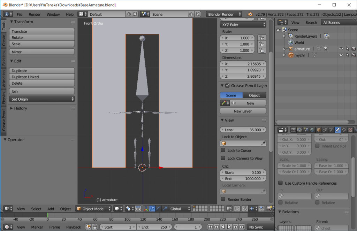
Task: Open the Render menu
Action: (x=35, y=14)
